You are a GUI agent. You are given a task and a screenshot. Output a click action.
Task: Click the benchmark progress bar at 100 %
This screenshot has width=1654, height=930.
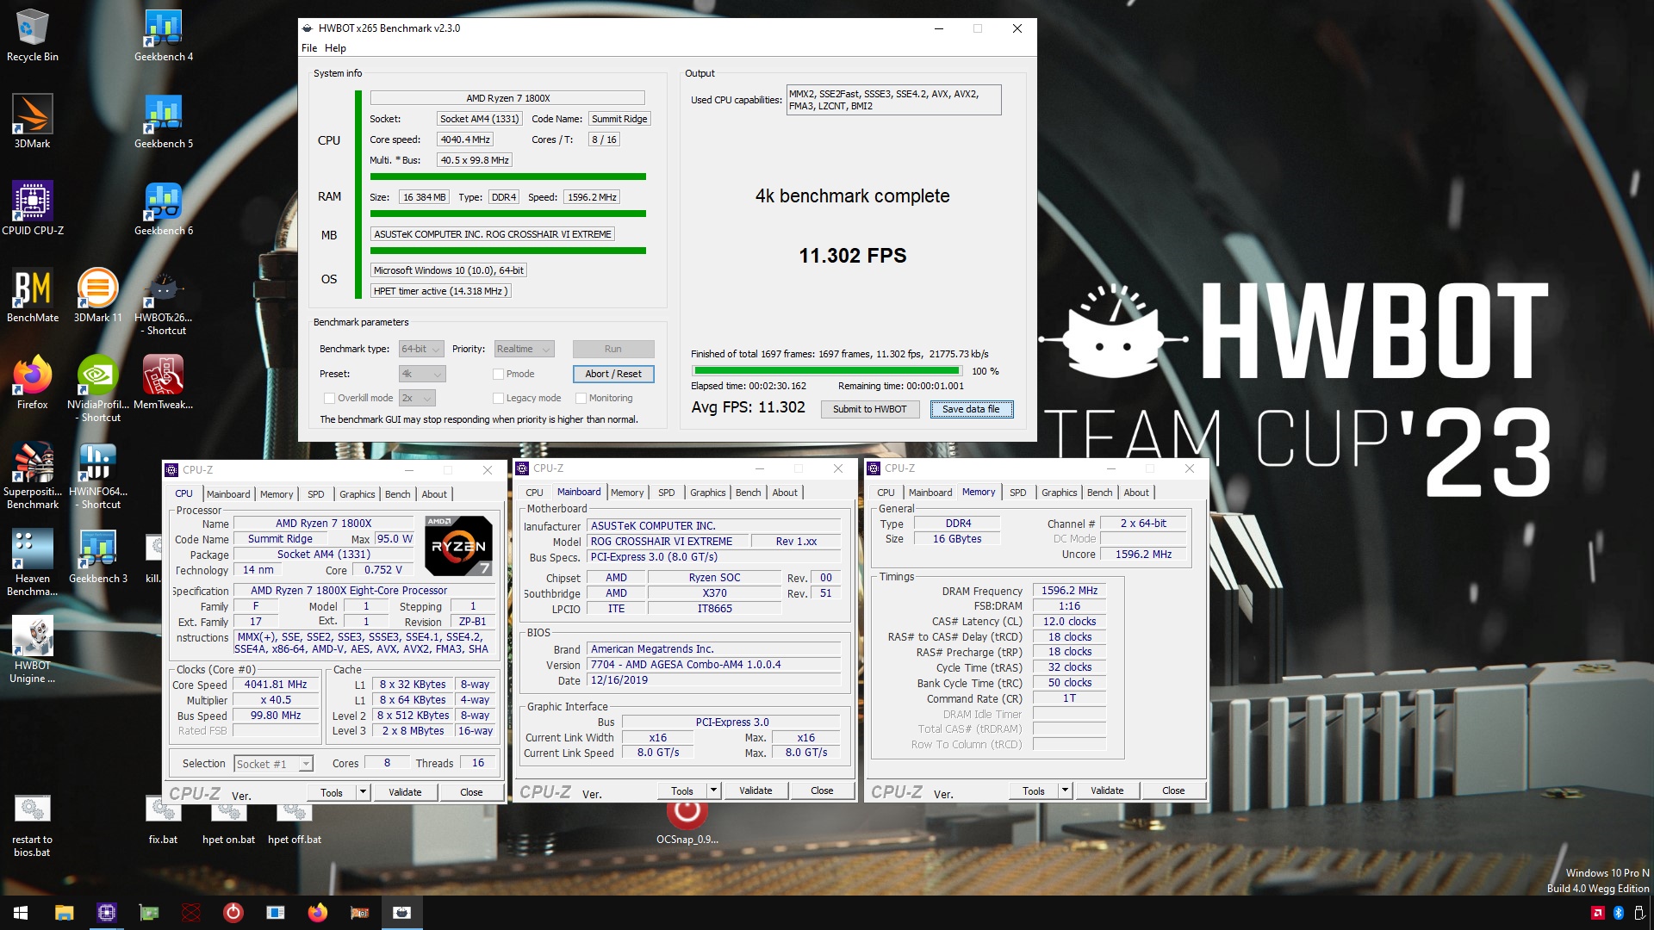point(827,371)
